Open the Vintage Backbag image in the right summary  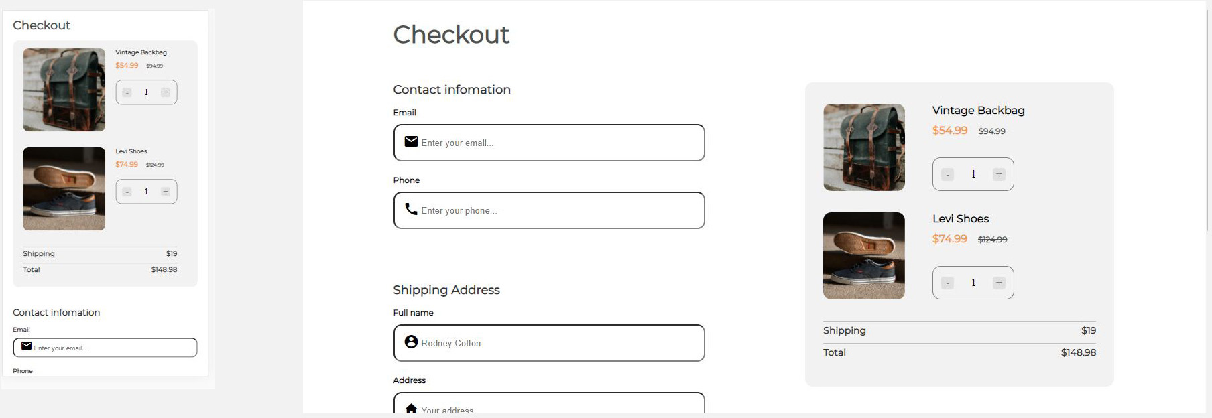click(x=863, y=147)
